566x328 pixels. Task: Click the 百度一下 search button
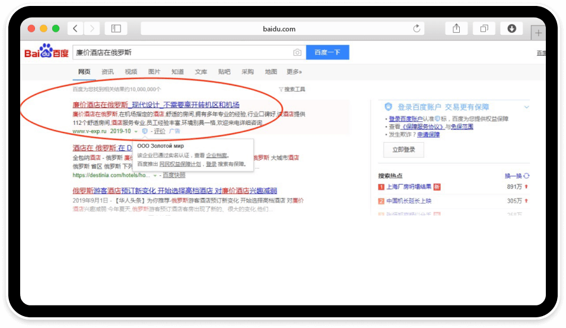point(327,52)
